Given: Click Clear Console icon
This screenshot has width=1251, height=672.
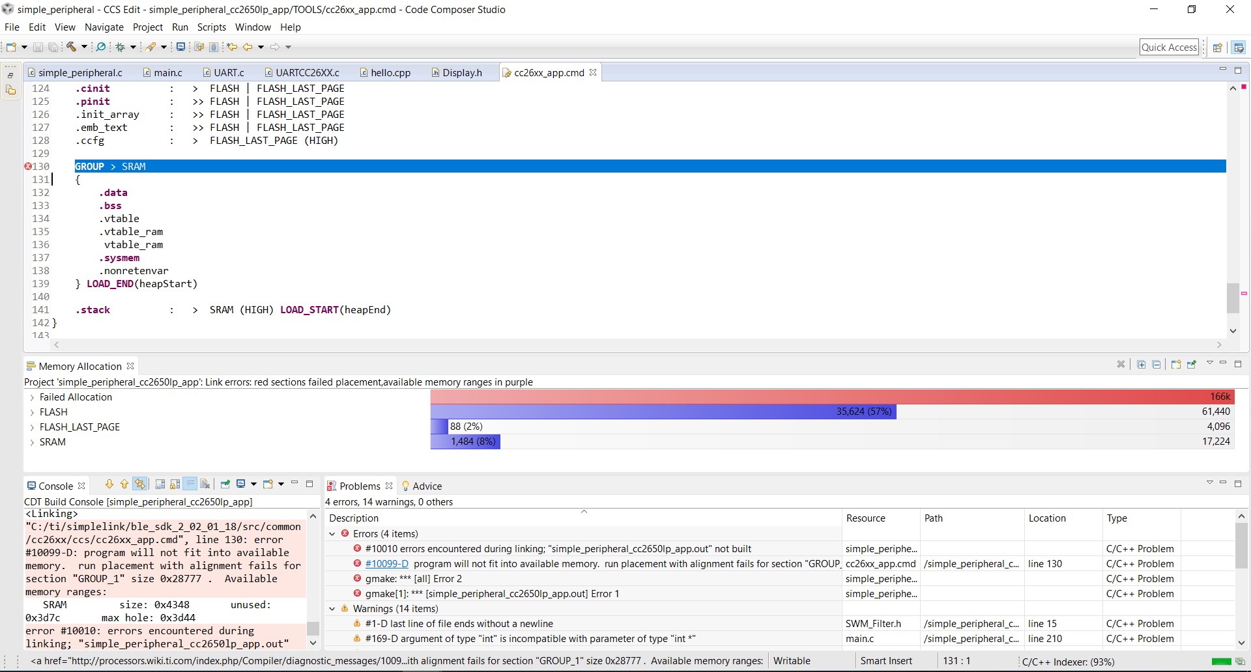Looking at the screenshot, I should tap(205, 484).
